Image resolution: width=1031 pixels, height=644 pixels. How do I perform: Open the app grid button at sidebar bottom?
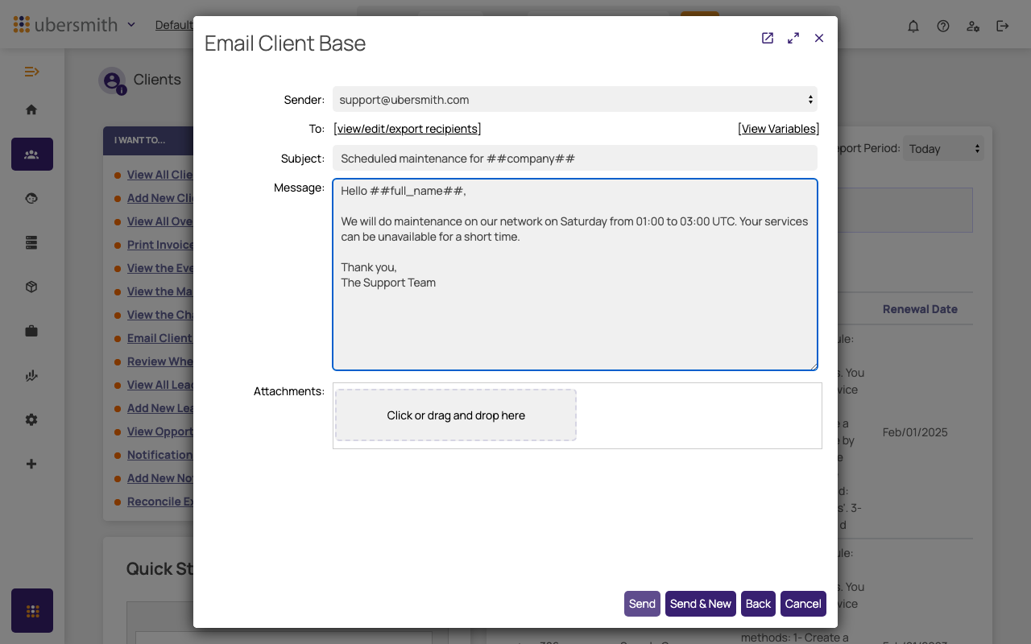point(32,610)
